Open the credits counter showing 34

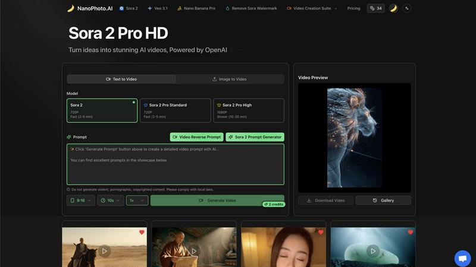pos(375,8)
